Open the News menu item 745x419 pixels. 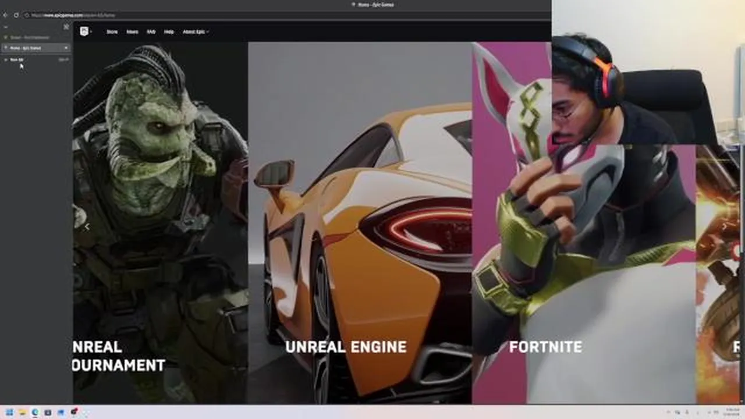pos(133,31)
